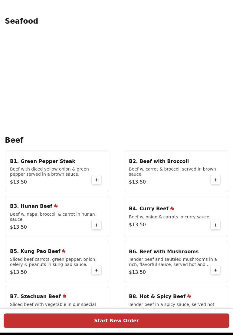Click flame icon next to Kung Pao Beef
233x335 pixels.
click(x=64, y=251)
